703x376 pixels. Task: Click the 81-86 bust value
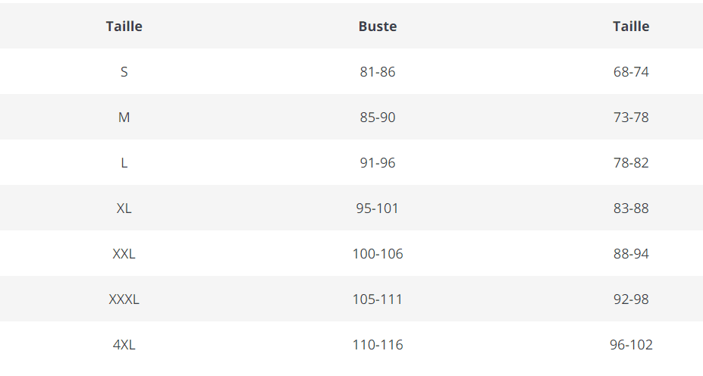[378, 72]
